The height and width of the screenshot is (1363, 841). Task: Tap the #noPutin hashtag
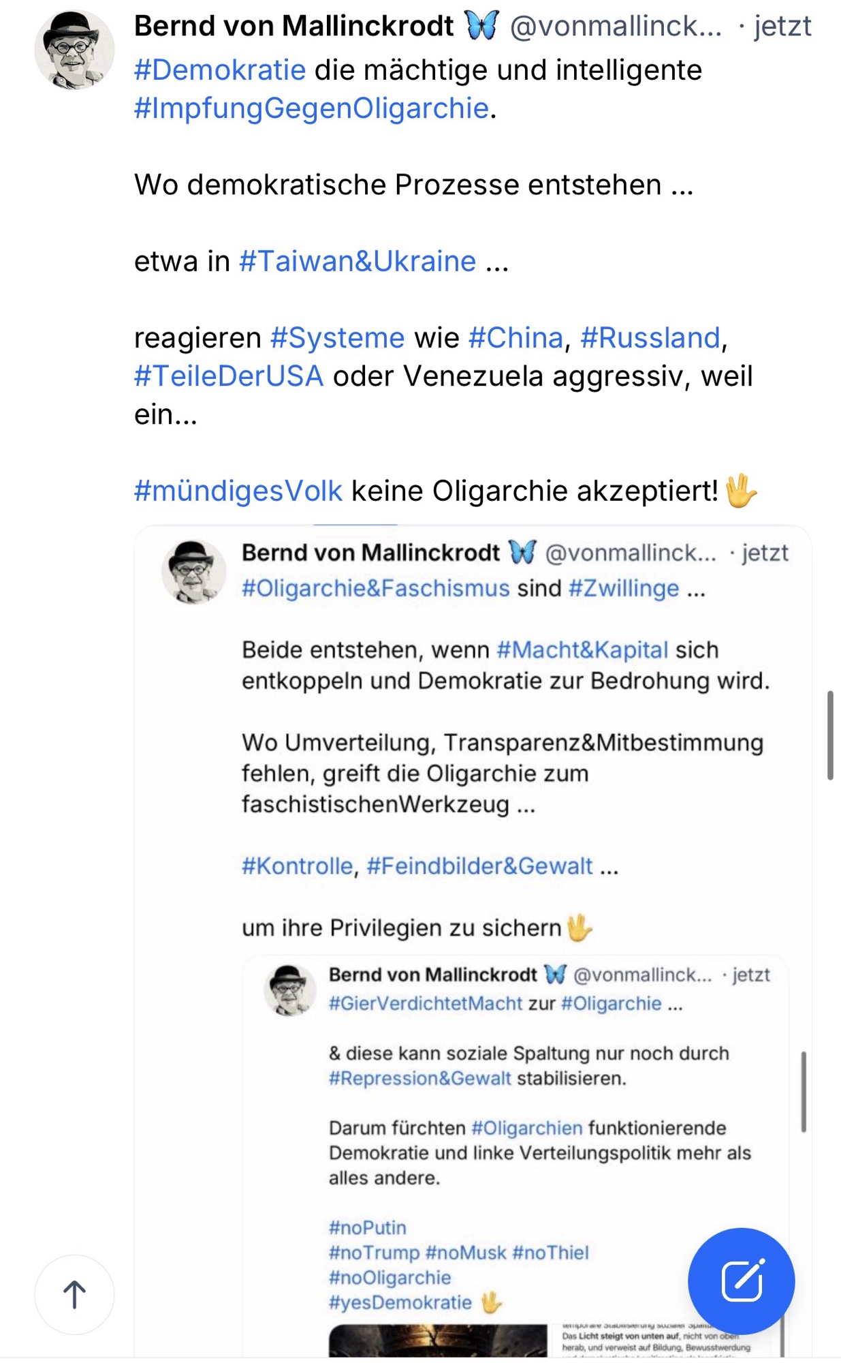pyautogui.click(x=368, y=1228)
